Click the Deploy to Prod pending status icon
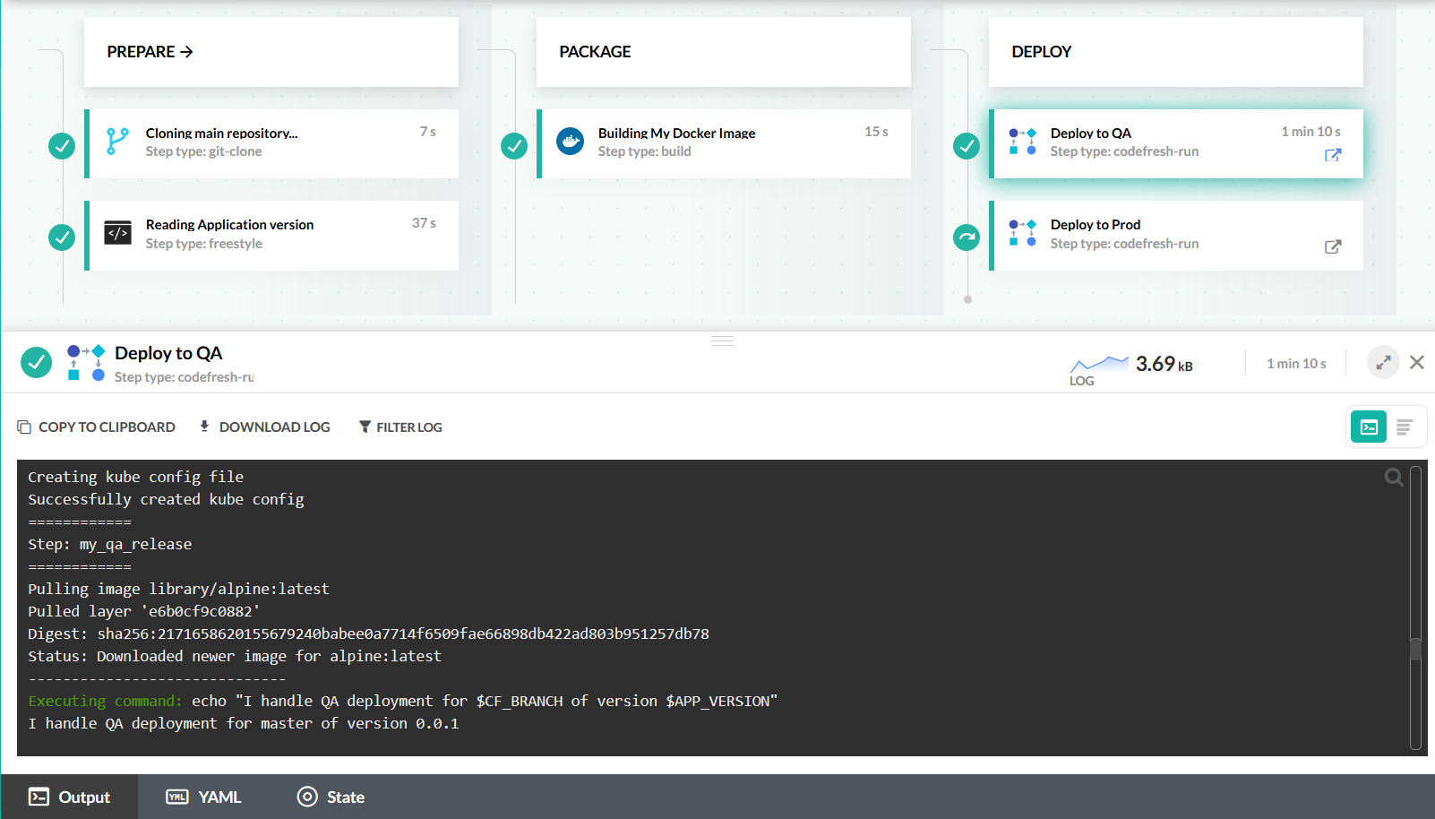 coord(967,237)
